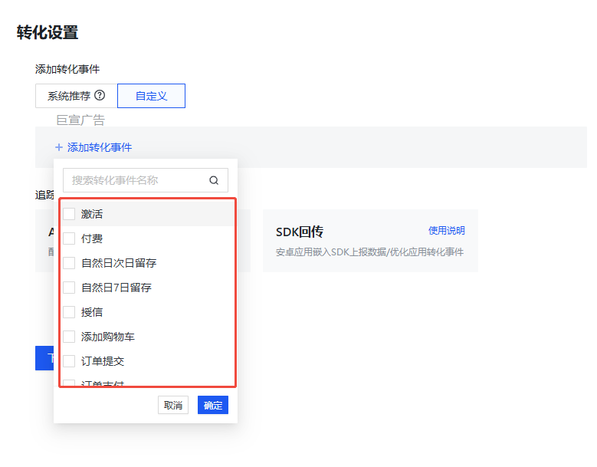Switch to 系统推荐 tab
This screenshot has width=597, height=467.
click(x=76, y=96)
